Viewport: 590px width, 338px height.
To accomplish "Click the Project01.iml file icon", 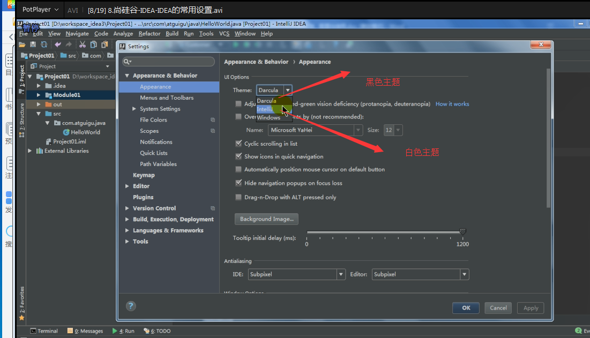I will click(49, 142).
